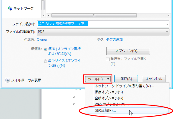
Task: Click the ネットワーク tree item label
Action: 24,9
